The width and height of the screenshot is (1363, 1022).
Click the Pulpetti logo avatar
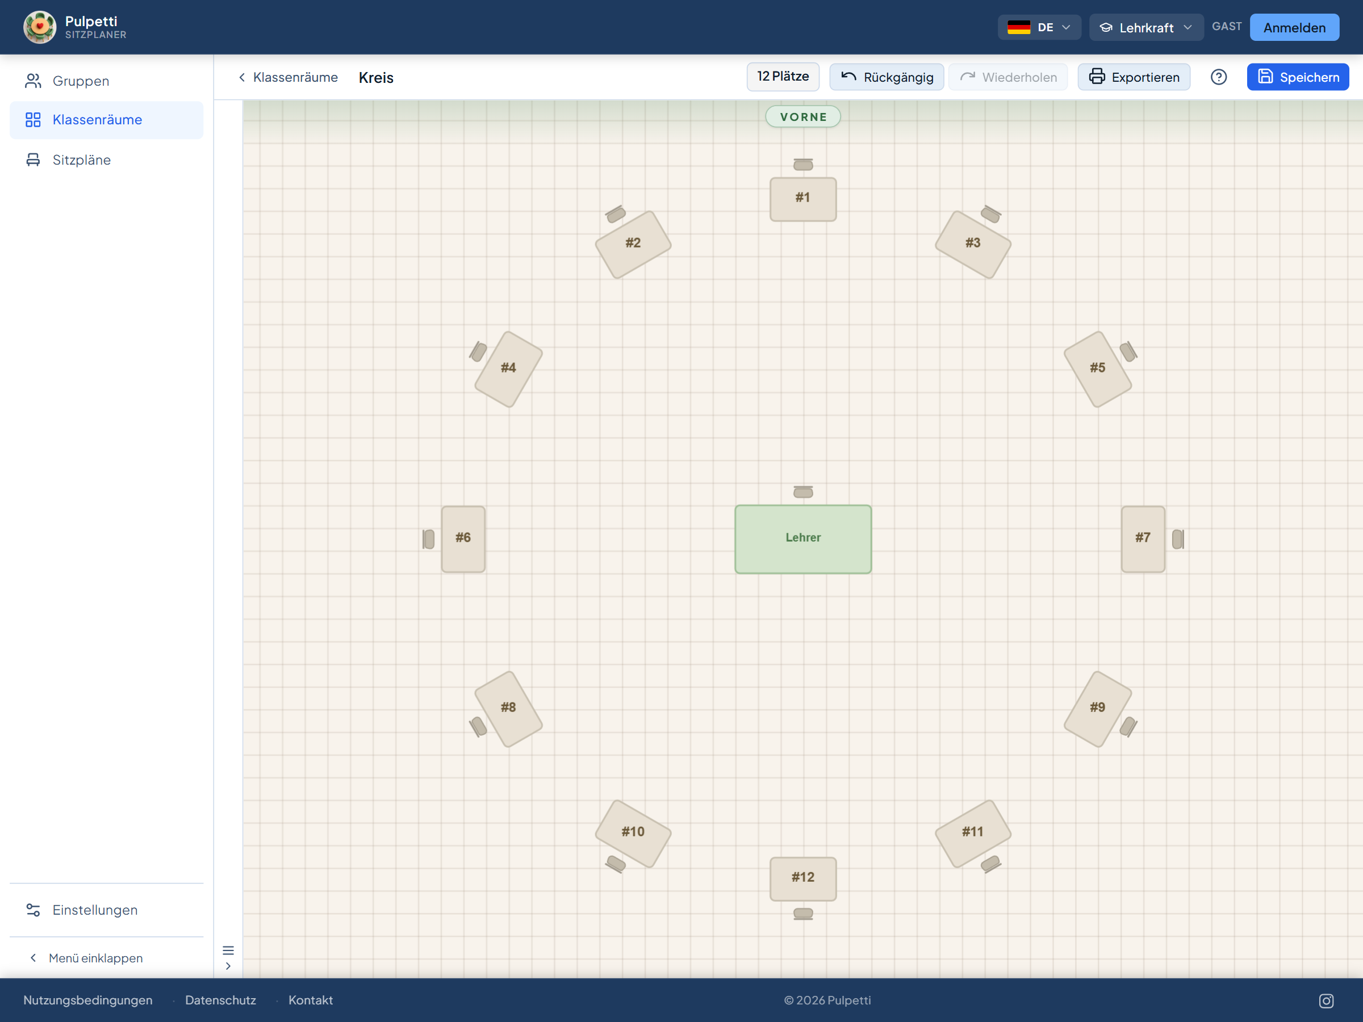pos(39,27)
